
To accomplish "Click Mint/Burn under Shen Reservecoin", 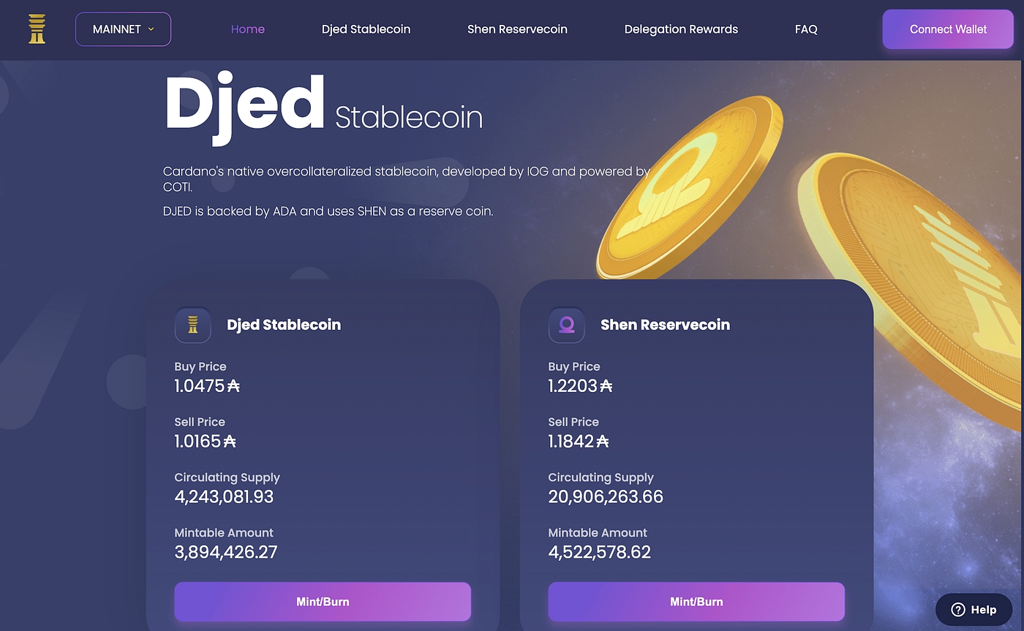I will (696, 602).
